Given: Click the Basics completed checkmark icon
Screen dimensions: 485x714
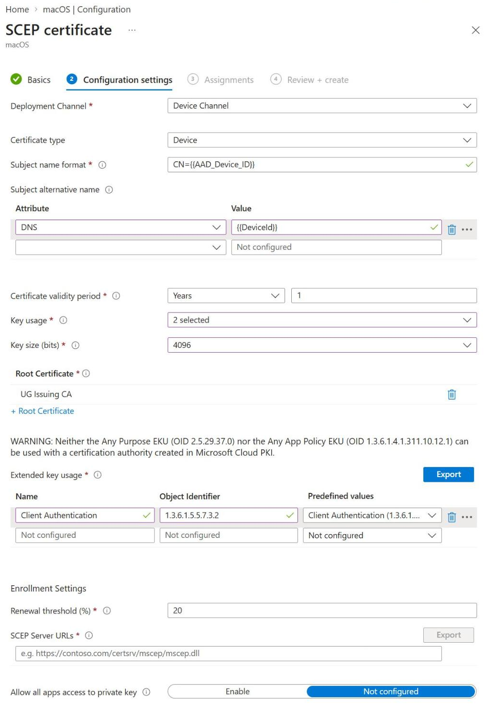Looking at the screenshot, I should [x=16, y=79].
